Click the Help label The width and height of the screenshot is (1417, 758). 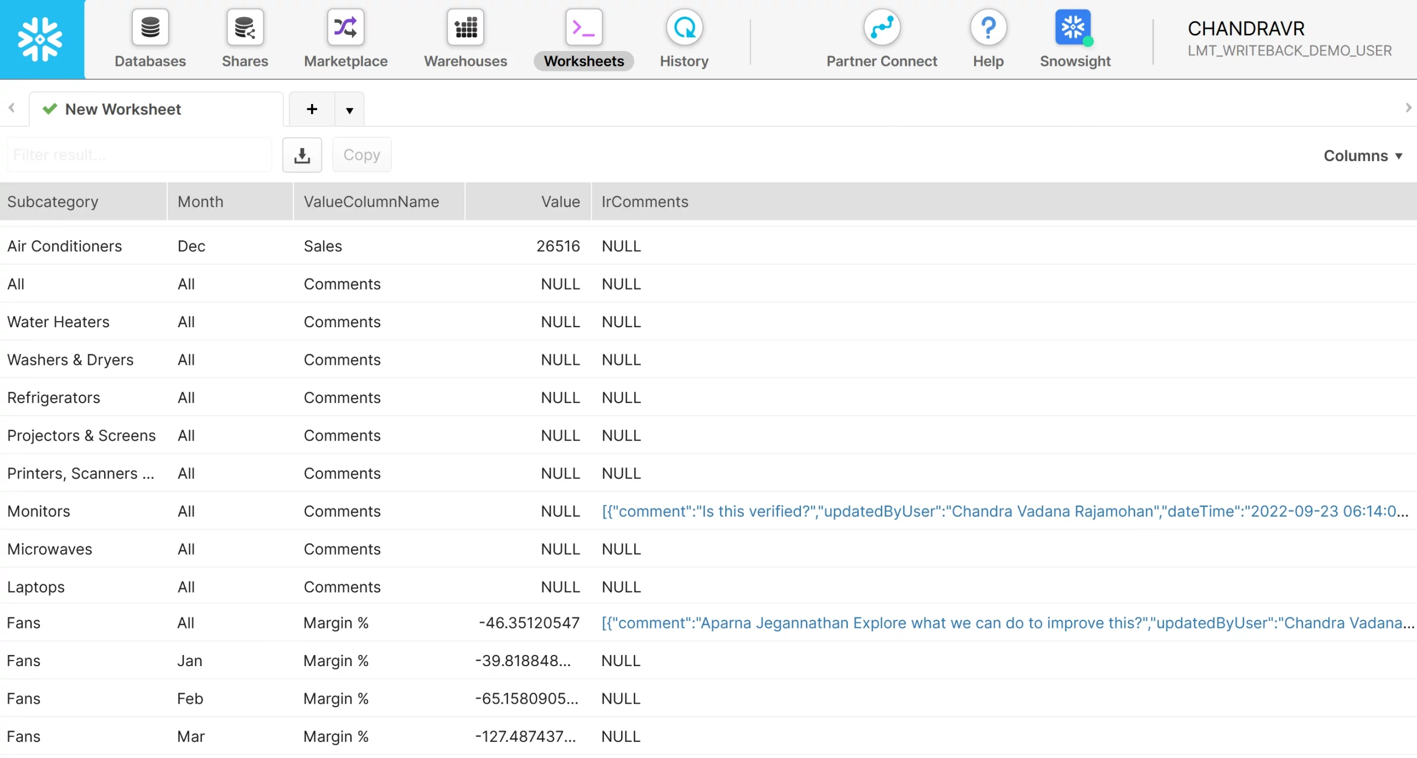tap(988, 61)
